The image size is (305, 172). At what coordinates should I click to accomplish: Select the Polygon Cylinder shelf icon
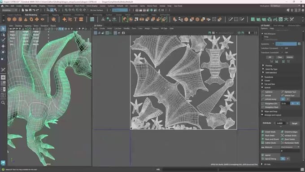pos(20,19)
